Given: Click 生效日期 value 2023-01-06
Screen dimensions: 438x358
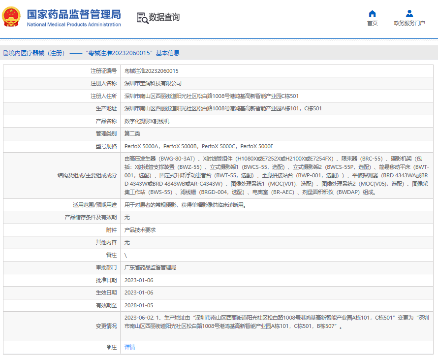Looking at the screenshot, I should 139,293.
